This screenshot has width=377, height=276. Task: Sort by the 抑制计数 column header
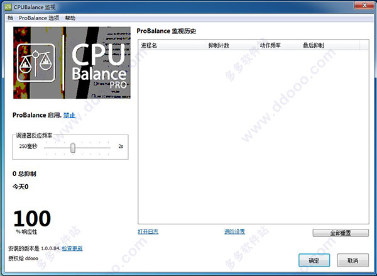pyautogui.click(x=231, y=45)
